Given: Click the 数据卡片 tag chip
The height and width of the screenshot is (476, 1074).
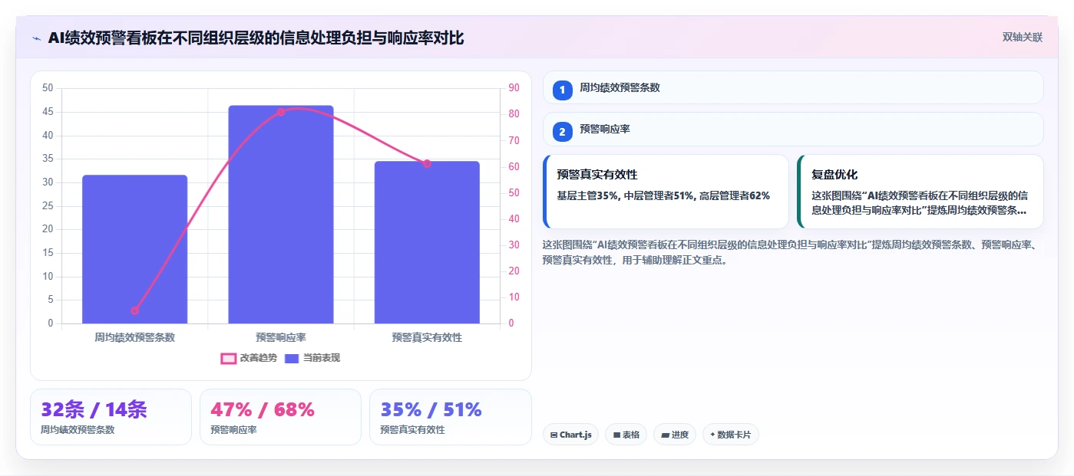Looking at the screenshot, I should (730, 435).
